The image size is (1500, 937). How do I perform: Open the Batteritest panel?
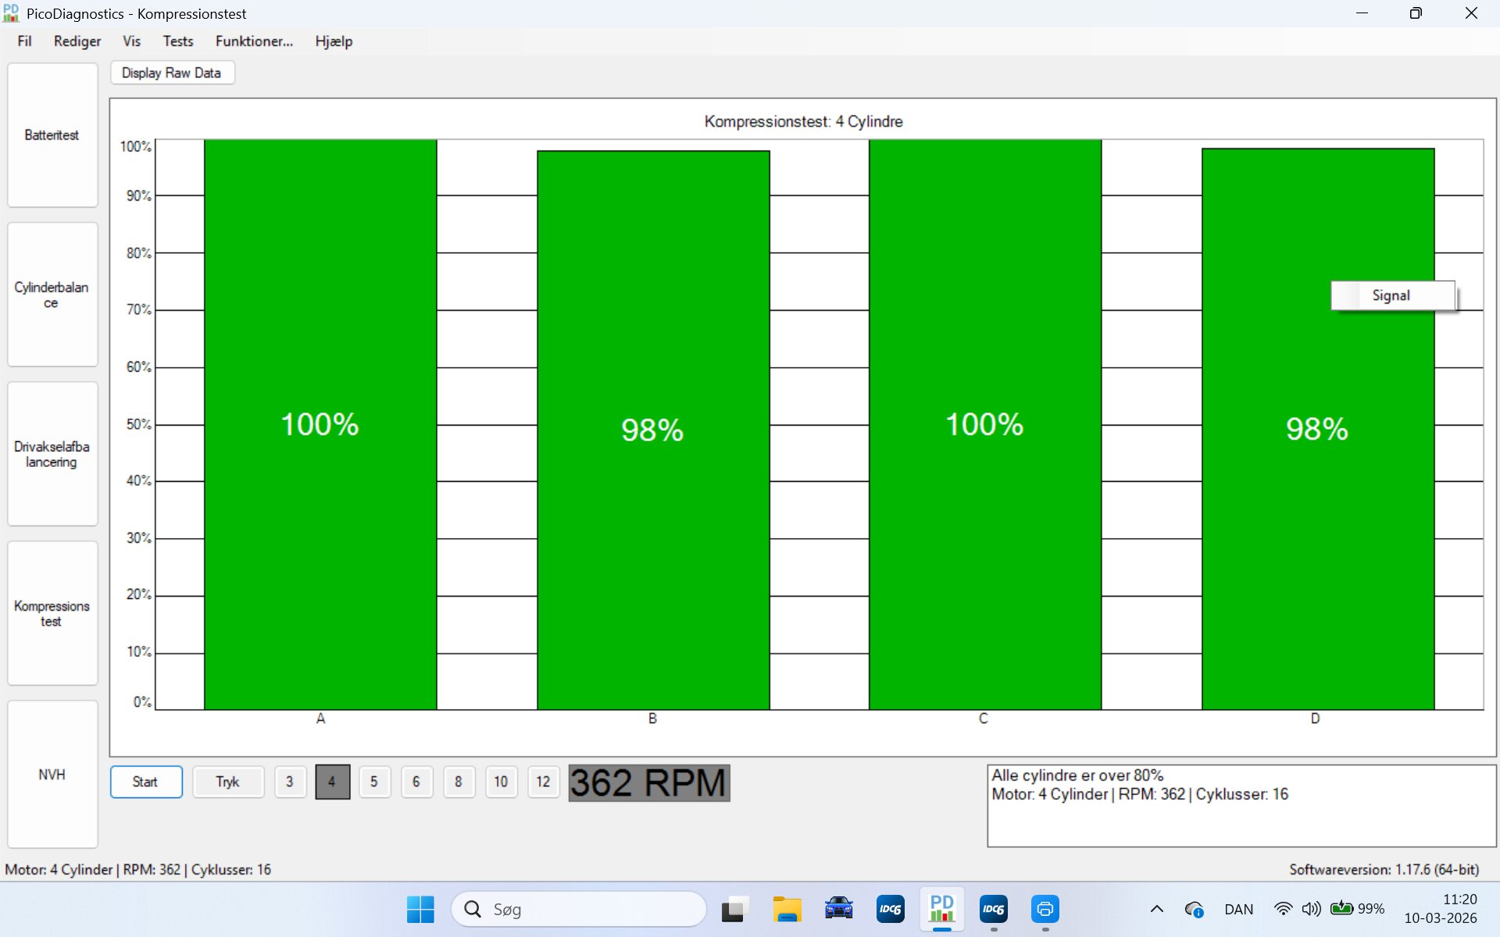pos(52,135)
